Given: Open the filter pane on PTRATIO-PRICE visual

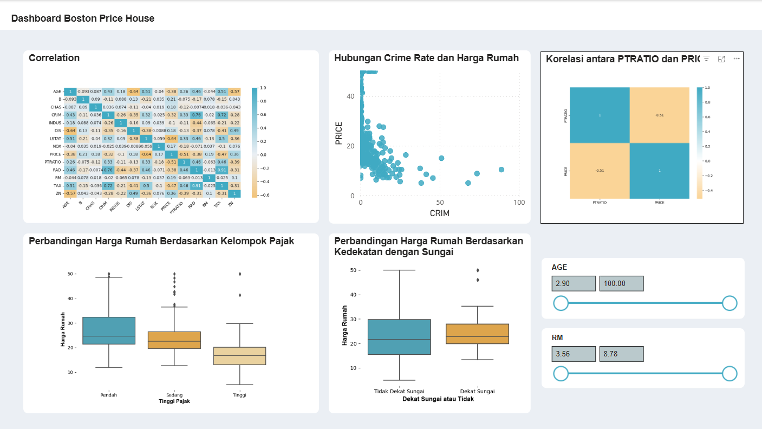Looking at the screenshot, I should tap(706, 58).
